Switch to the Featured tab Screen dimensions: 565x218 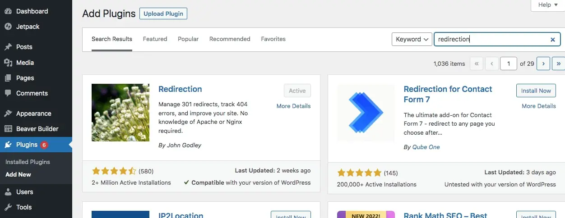pyautogui.click(x=155, y=39)
